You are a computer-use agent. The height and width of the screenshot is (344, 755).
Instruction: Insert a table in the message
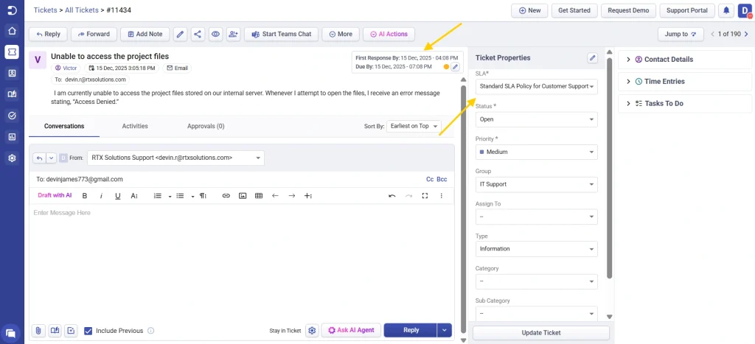259,196
